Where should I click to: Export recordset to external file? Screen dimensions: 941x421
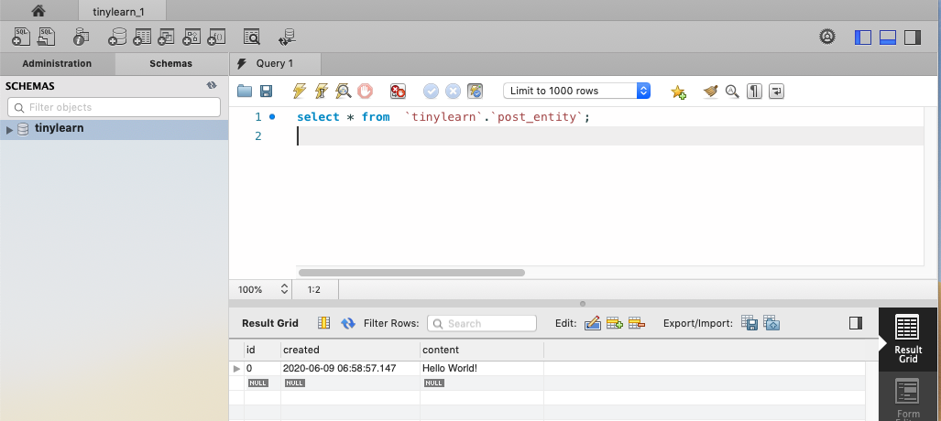click(749, 323)
